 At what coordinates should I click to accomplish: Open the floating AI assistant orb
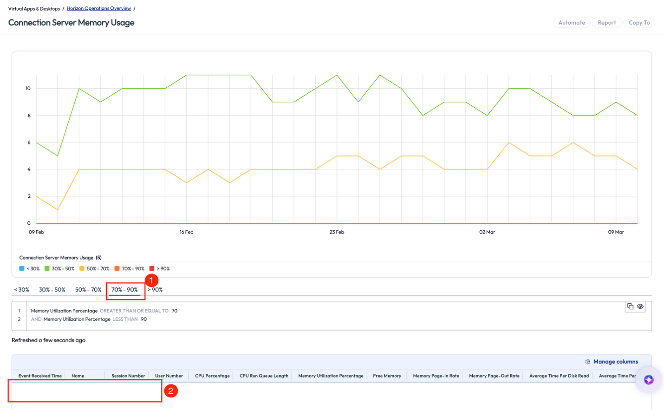click(x=648, y=379)
